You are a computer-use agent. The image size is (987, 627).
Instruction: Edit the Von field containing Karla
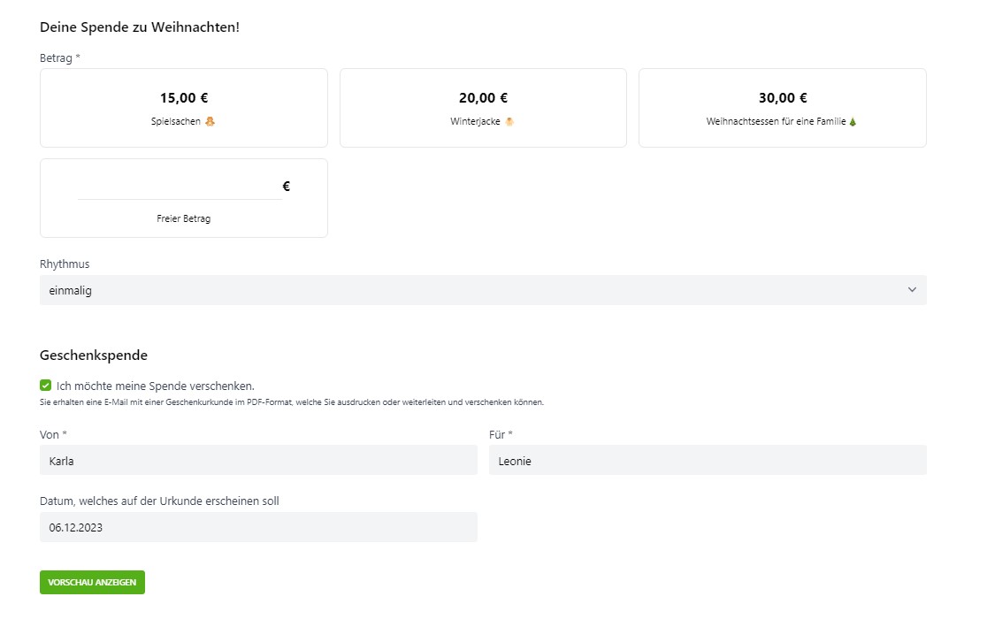pyautogui.click(x=258, y=460)
